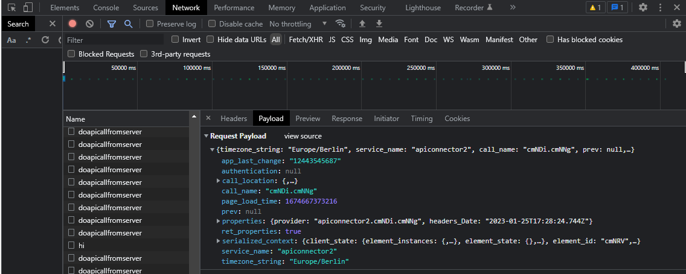Activate the inspect element picker icon
Screen dimensions: 686x274
click(x=12, y=7)
